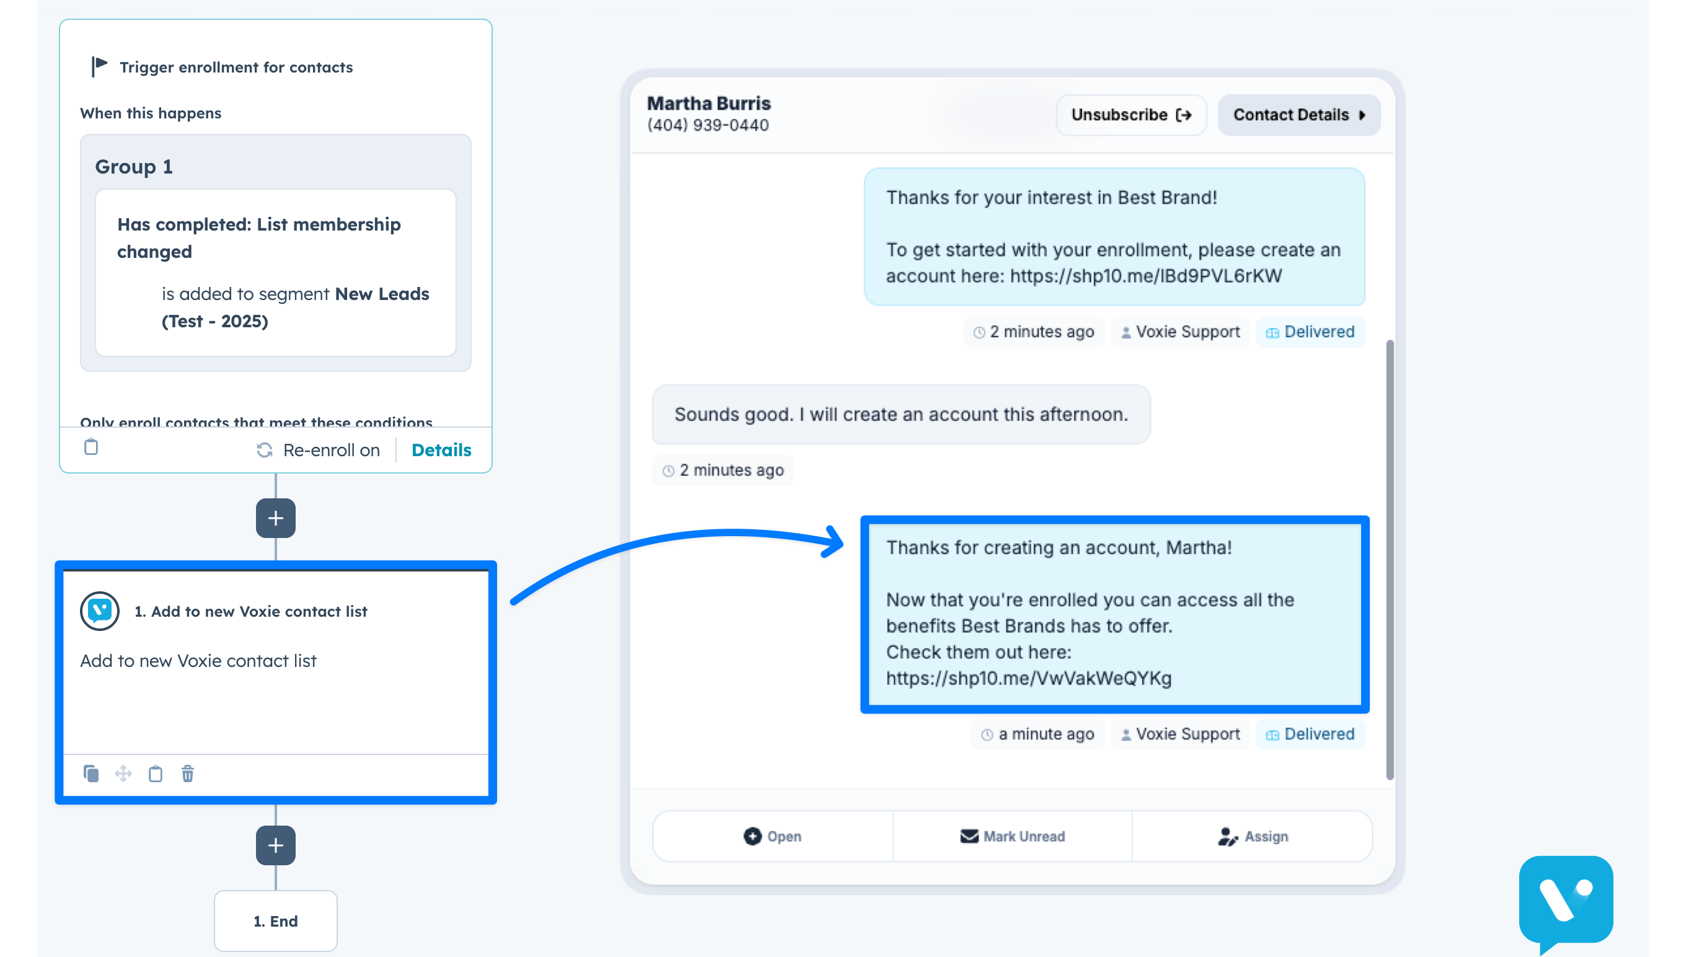The width and height of the screenshot is (1702, 957).
Task: Click the Open conversation button
Action: (773, 837)
